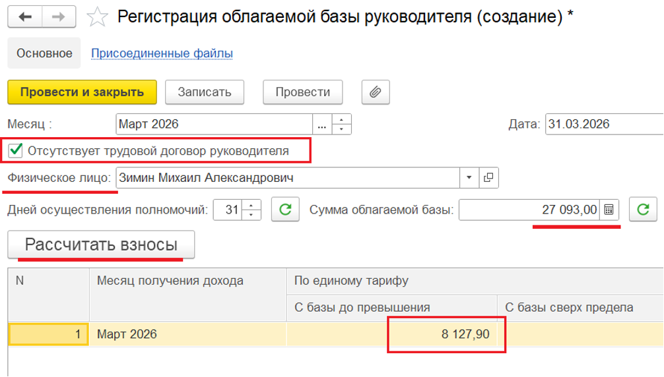Expand the 'Физическое лицо' dropdown list
Image resolution: width=664 pixels, height=377 pixels.
(x=469, y=178)
